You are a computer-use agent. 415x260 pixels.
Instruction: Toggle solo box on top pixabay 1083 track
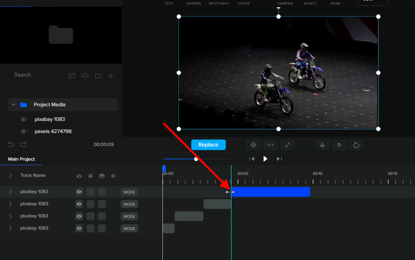pyautogui.click(x=102, y=192)
